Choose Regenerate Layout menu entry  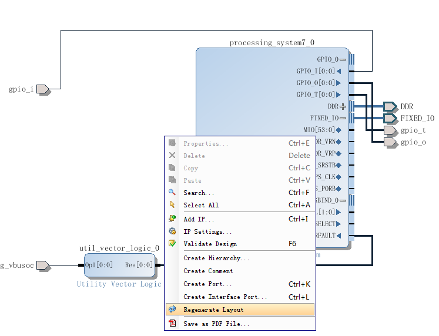click(x=240, y=310)
